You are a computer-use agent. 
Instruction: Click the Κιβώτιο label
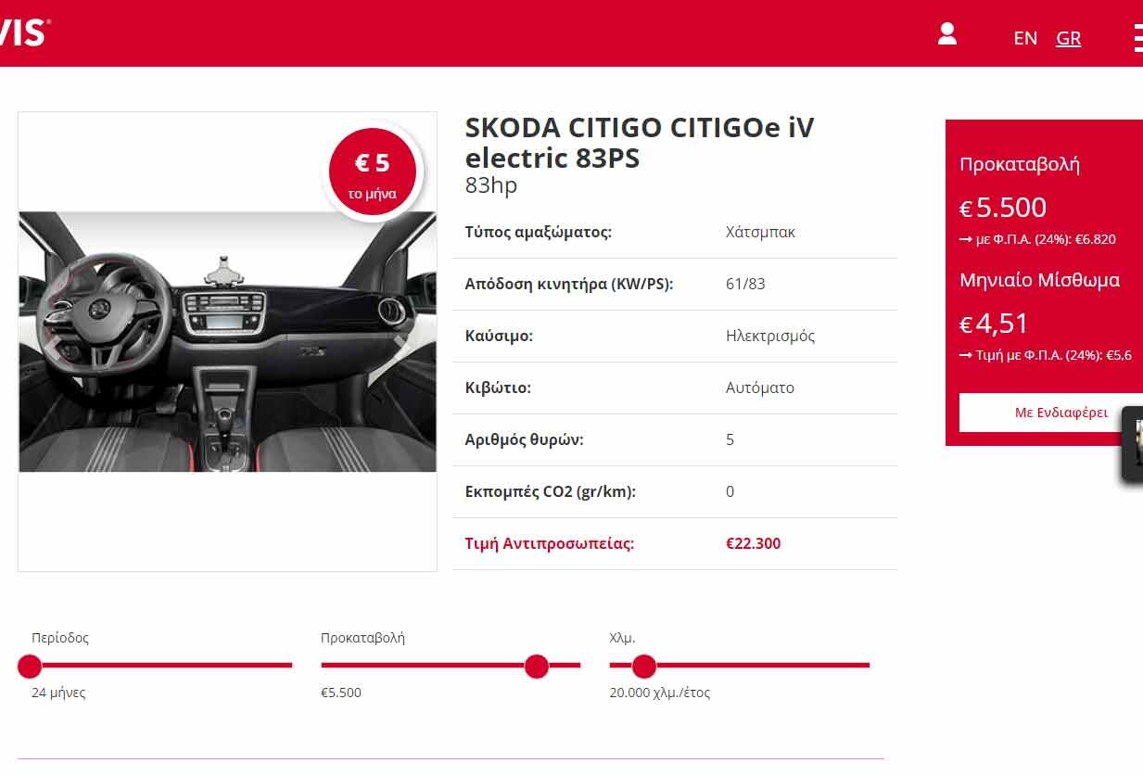point(498,388)
